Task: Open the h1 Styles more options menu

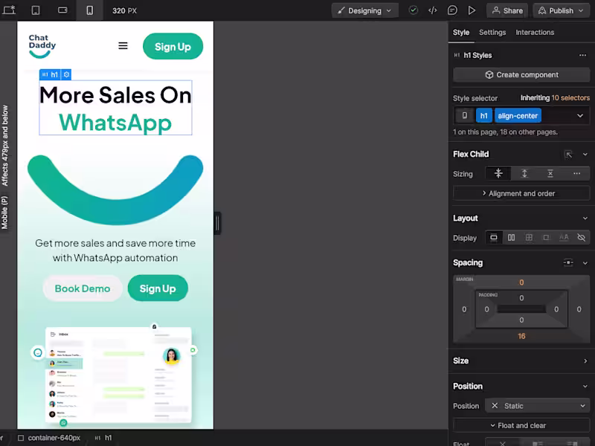Action: (582, 55)
